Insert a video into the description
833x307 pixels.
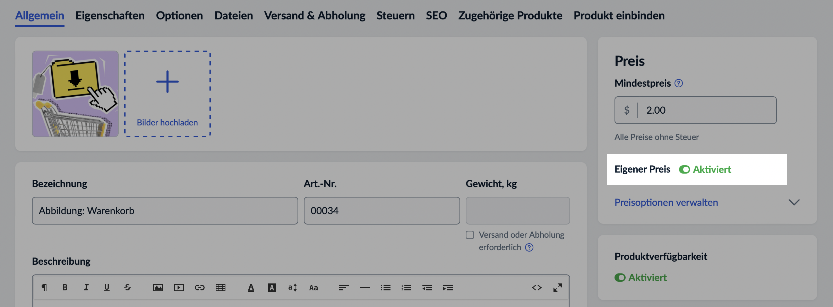point(179,288)
